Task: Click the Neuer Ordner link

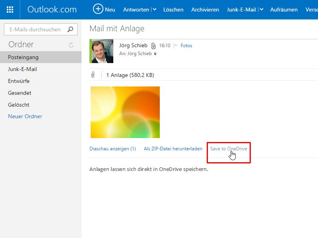Action: tap(25, 116)
